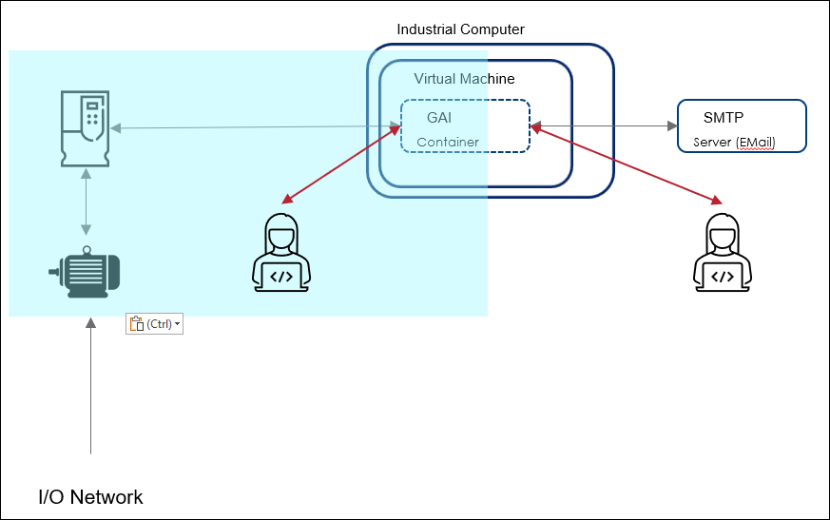
Task: Click the electric motor icon
Action: tap(85, 271)
